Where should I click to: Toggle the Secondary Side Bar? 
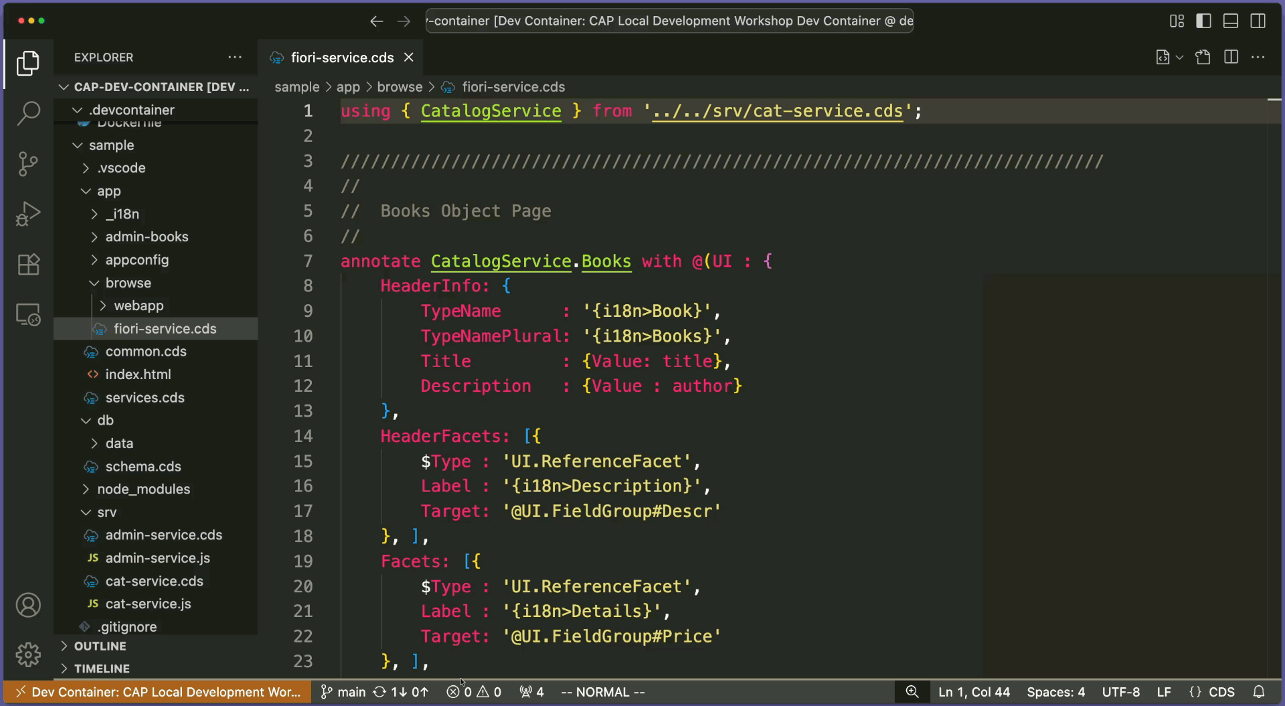(1258, 21)
